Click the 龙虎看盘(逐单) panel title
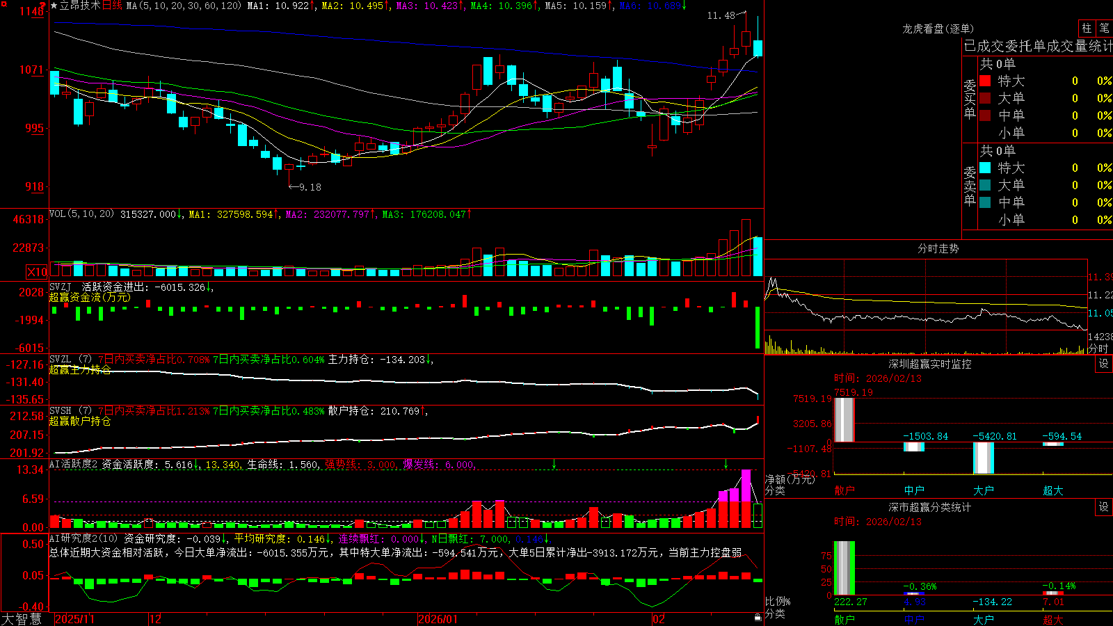Image resolution: width=1113 pixels, height=626 pixels. coord(938,29)
